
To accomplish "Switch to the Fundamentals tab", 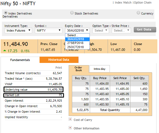I will [20, 60].
